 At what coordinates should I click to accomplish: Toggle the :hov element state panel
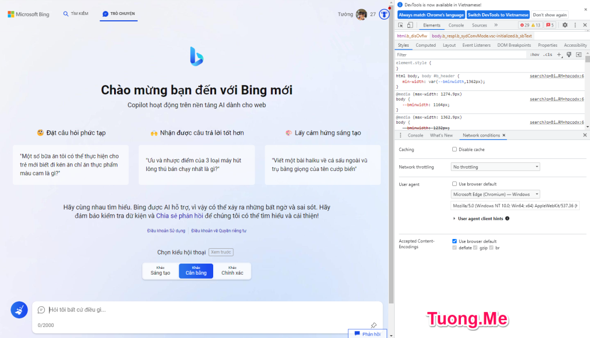(x=534, y=55)
